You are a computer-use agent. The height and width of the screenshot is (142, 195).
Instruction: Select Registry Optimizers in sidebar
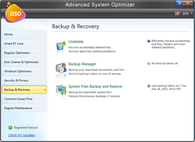25,52
